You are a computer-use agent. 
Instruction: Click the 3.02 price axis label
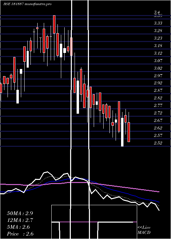pyautogui.click(x=158, y=68)
